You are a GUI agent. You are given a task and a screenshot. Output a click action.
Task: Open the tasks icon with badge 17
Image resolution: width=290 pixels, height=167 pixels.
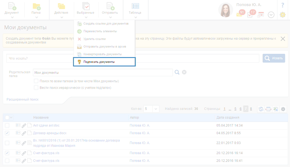[x=250, y=14]
